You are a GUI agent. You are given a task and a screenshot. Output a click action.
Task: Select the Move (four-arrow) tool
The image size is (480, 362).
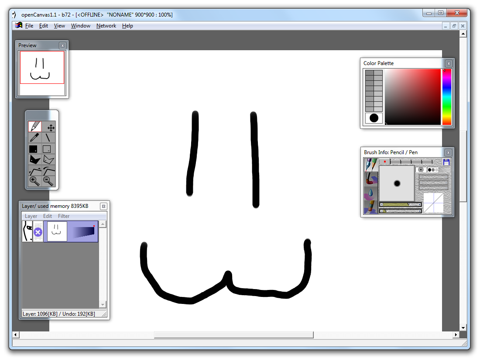pyautogui.click(x=51, y=128)
